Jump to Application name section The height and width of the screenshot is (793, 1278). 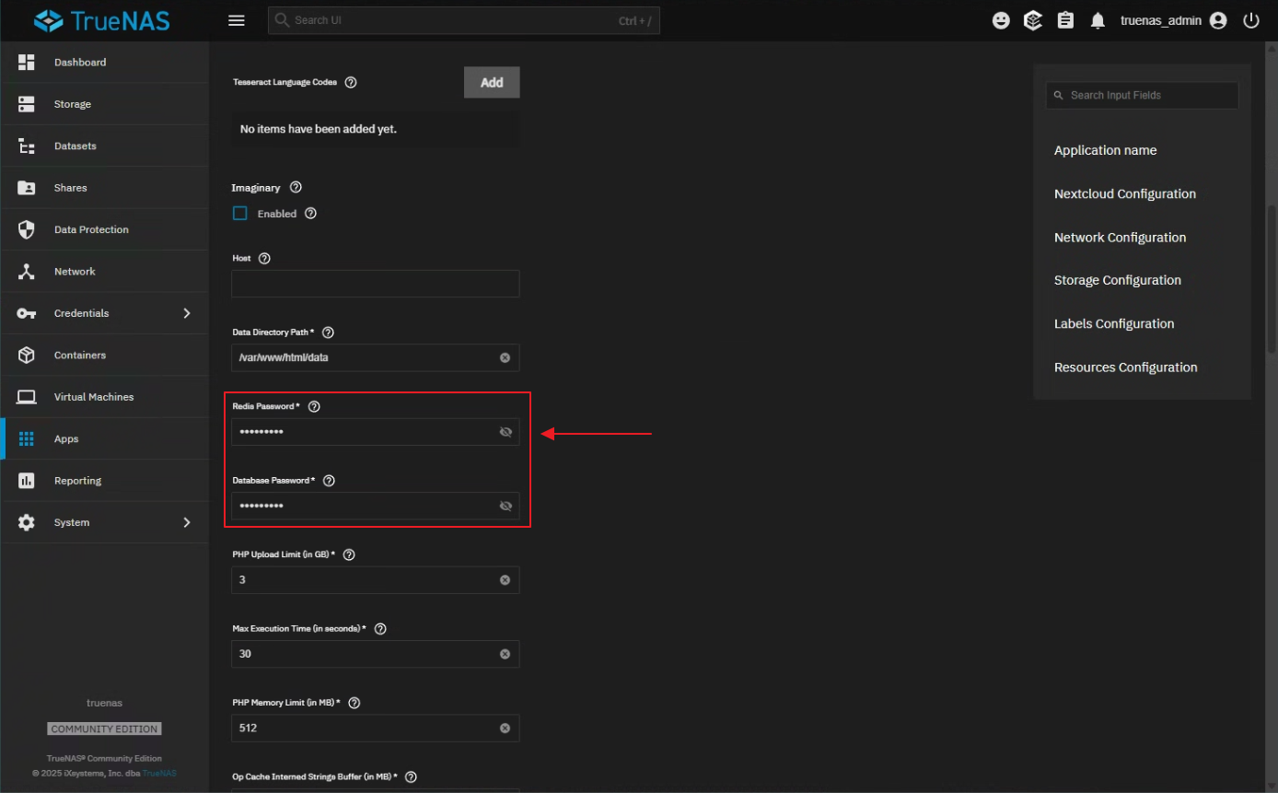click(x=1105, y=150)
